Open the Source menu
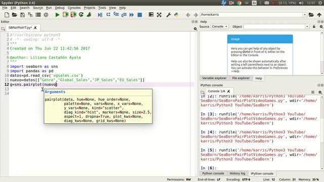 click(x=38, y=8)
